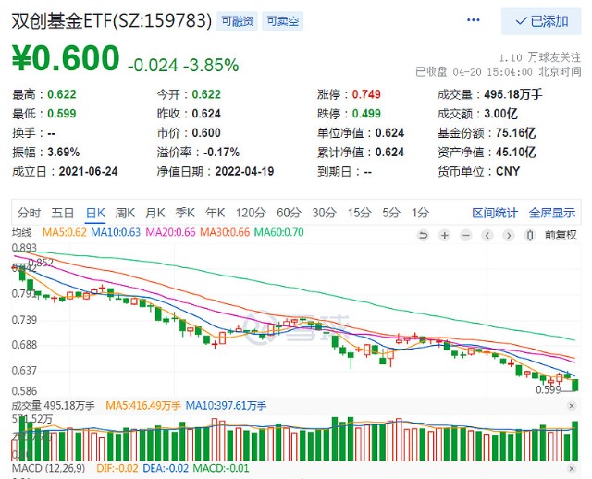Viewport: 592px width, 479px height.
Task: Switch to the 月K monthly tab
Action: coord(155,213)
